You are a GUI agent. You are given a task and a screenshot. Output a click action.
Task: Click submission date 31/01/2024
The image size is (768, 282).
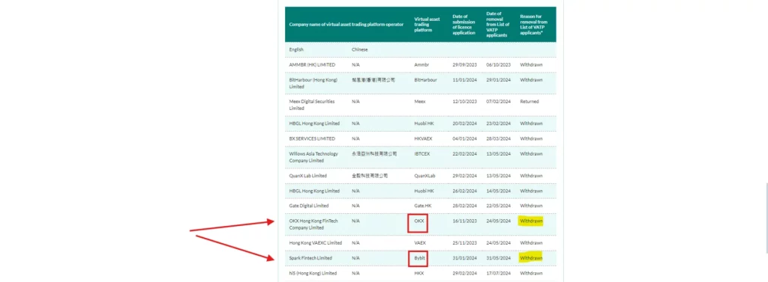point(464,258)
